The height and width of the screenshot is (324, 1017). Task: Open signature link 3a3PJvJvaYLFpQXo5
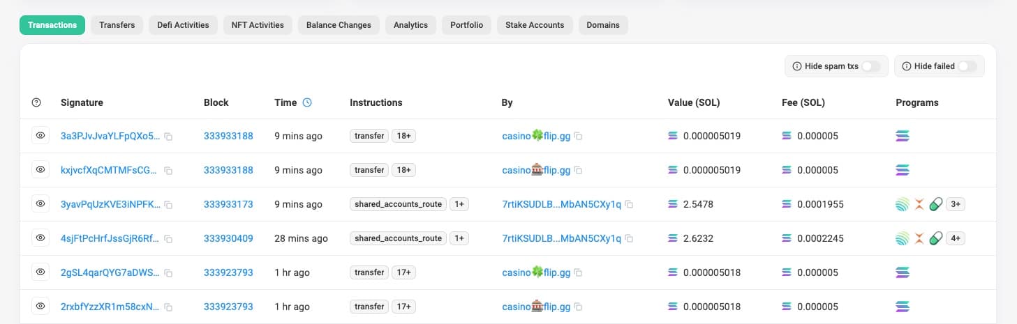coord(110,136)
